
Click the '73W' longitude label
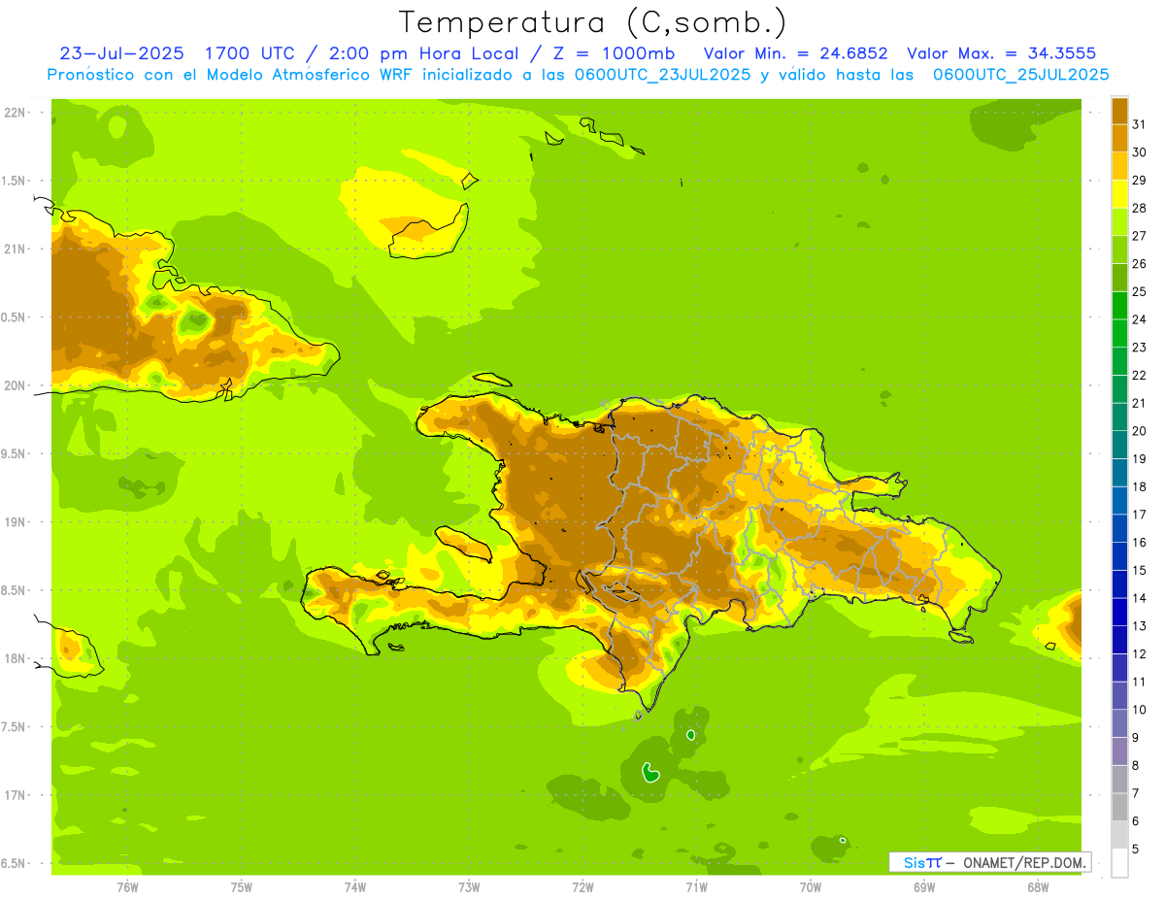point(469,887)
